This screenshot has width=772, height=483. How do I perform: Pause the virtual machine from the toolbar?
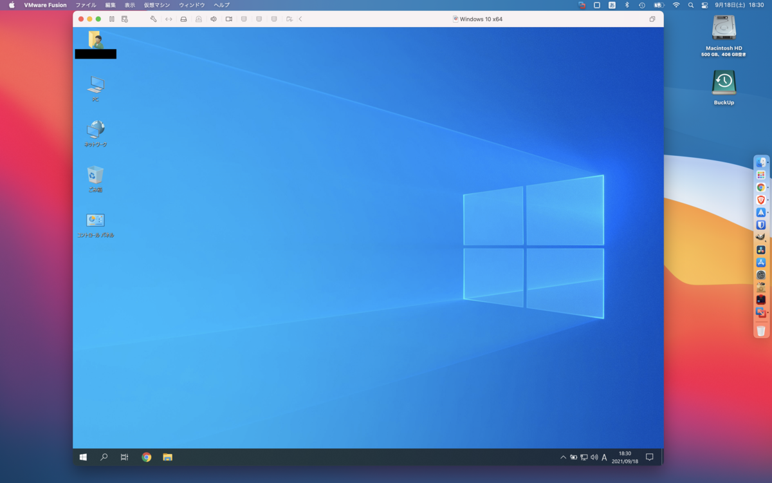coord(111,19)
